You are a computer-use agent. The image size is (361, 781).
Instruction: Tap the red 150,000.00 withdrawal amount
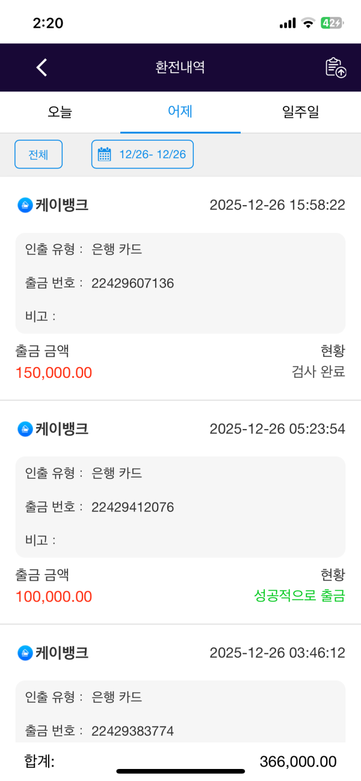(54, 372)
